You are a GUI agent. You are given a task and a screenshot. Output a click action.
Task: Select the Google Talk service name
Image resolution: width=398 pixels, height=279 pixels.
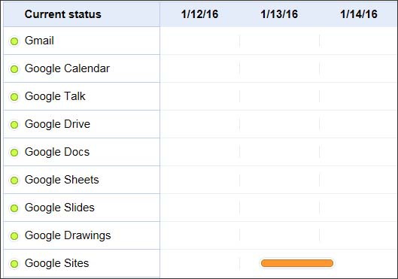[55, 96]
